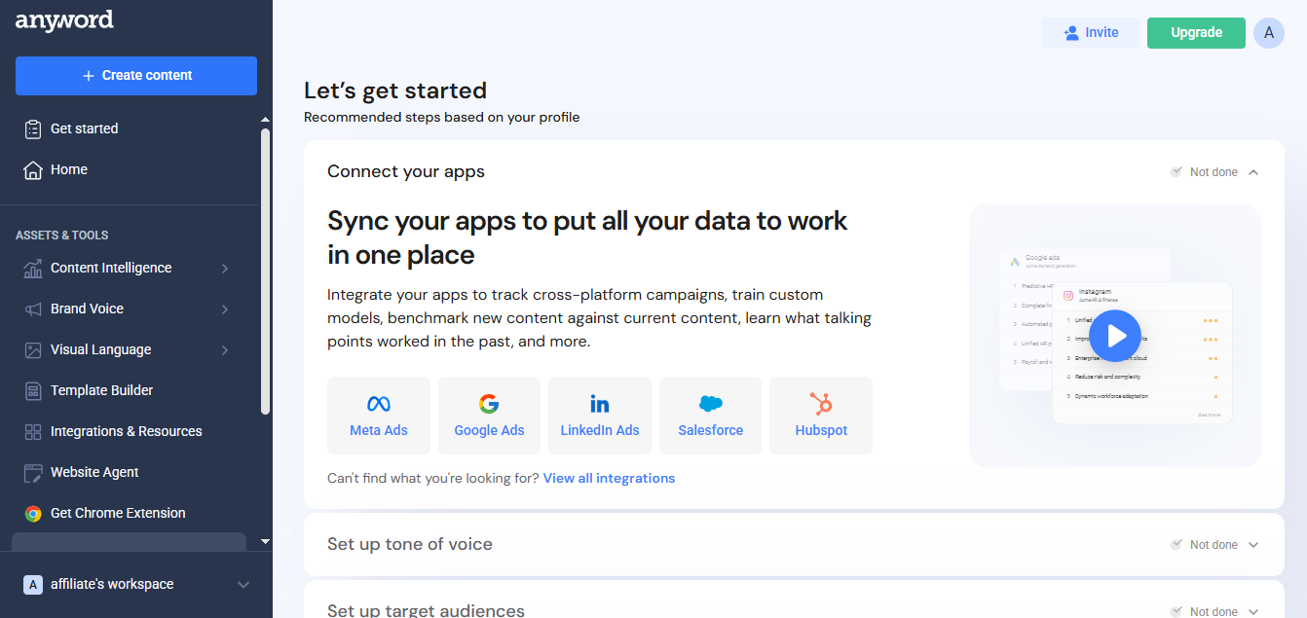Select the Google Ads label
1307x618 pixels.
click(x=489, y=430)
